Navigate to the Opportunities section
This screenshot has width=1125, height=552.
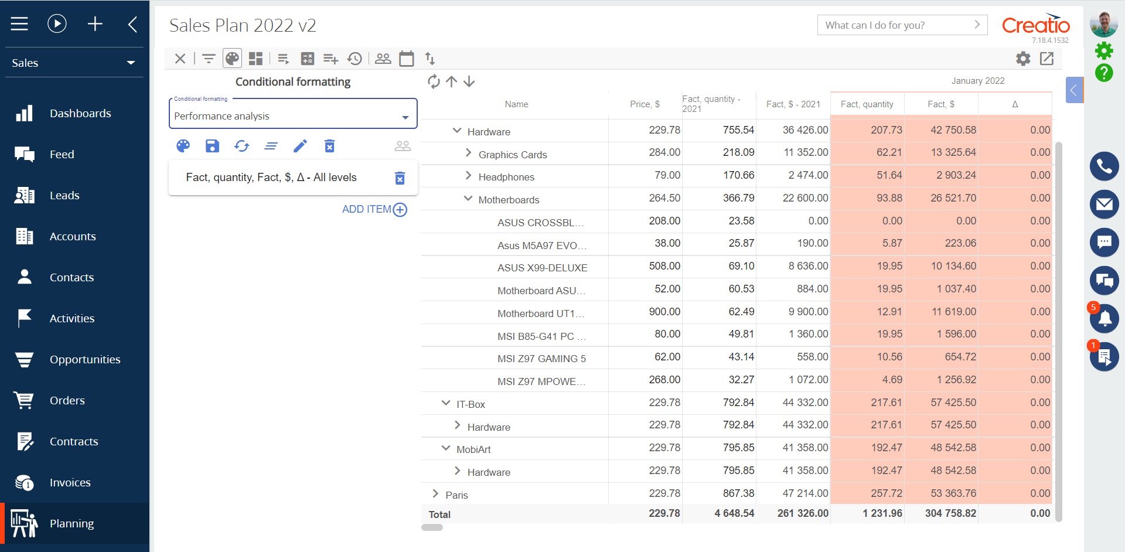[86, 359]
